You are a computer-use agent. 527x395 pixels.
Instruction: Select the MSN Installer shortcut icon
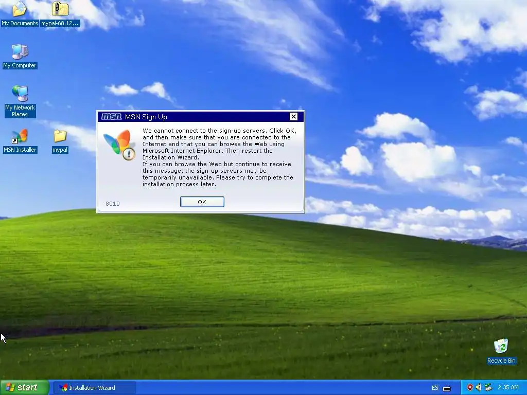click(20, 141)
